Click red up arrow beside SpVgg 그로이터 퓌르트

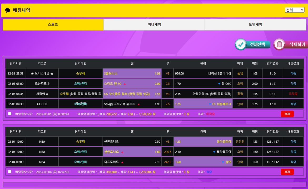click(139, 104)
